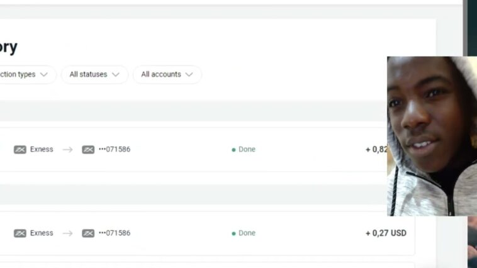Open the All accounts dropdown
Viewport: 477px width, 268px height.
[167, 74]
